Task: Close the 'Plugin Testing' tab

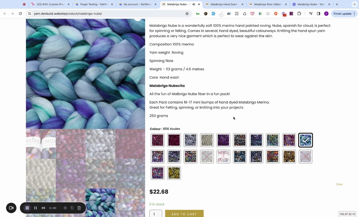Action: click(x=112, y=4)
